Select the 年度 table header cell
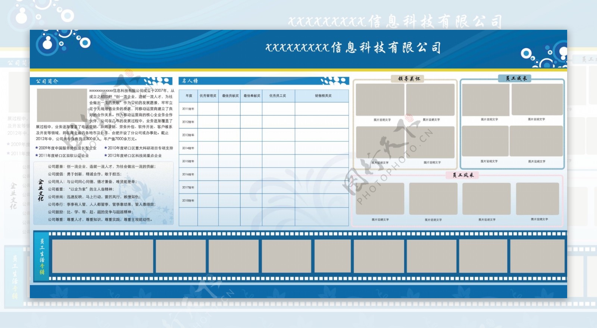 pos(189,96)
